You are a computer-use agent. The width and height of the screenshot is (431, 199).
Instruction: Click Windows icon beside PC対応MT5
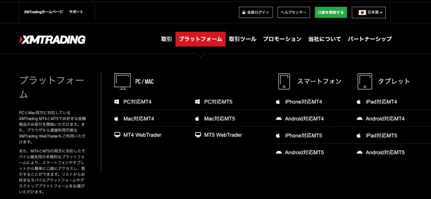[197, 102]
